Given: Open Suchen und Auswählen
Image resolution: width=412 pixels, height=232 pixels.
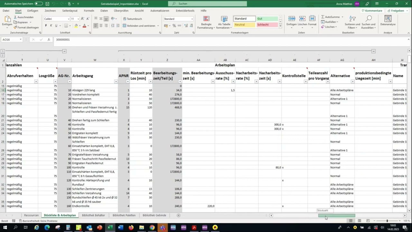Looking at the screenshot, I should [369, 22].
